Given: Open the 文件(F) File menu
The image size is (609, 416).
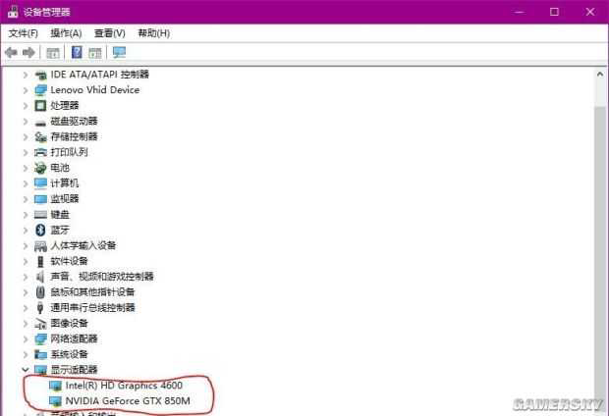Looking at the screenshot, I should coord(24,33).
